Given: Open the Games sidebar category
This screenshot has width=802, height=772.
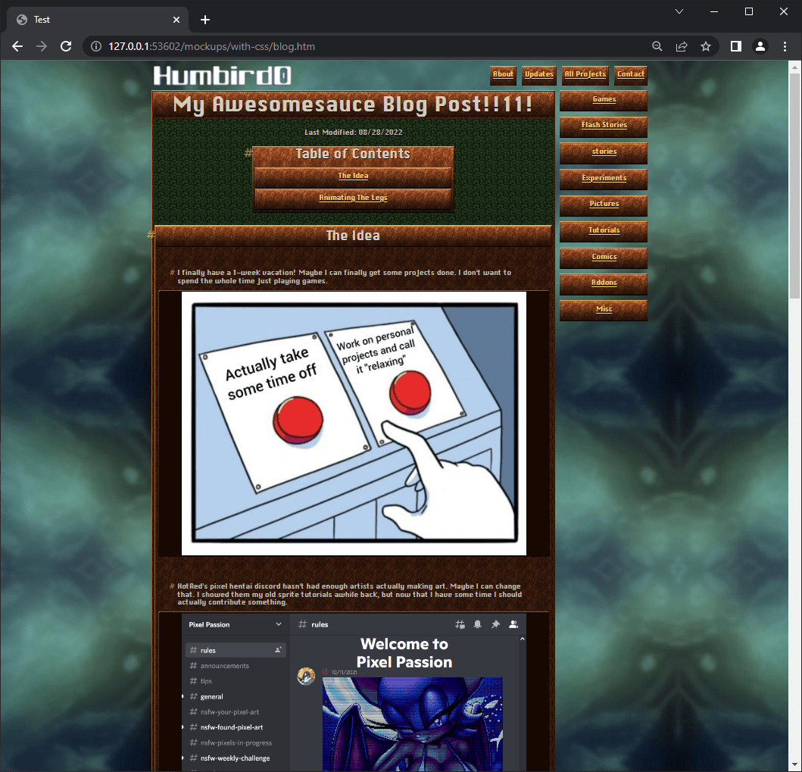Looking at the screenshot, I should point(604,99).
